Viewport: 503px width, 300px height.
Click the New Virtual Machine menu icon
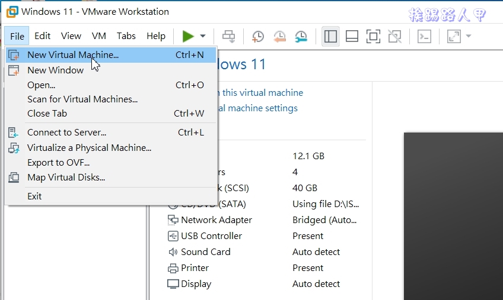coord(14,55)
